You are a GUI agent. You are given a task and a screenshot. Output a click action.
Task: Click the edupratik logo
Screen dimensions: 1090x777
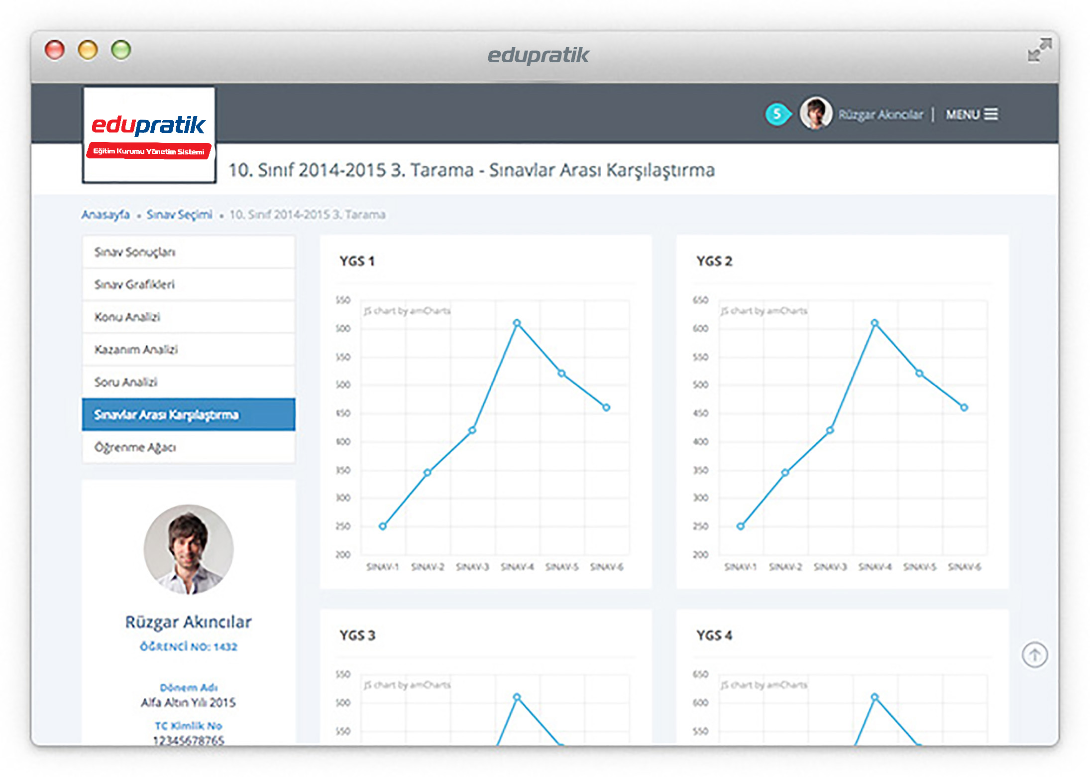[149, 135]
